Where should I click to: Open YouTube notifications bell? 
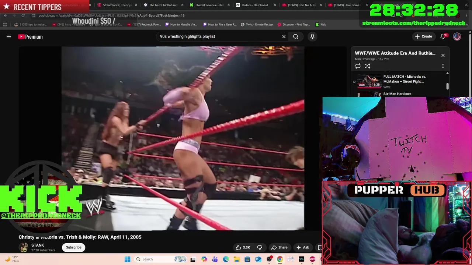(x=443, y=36)
